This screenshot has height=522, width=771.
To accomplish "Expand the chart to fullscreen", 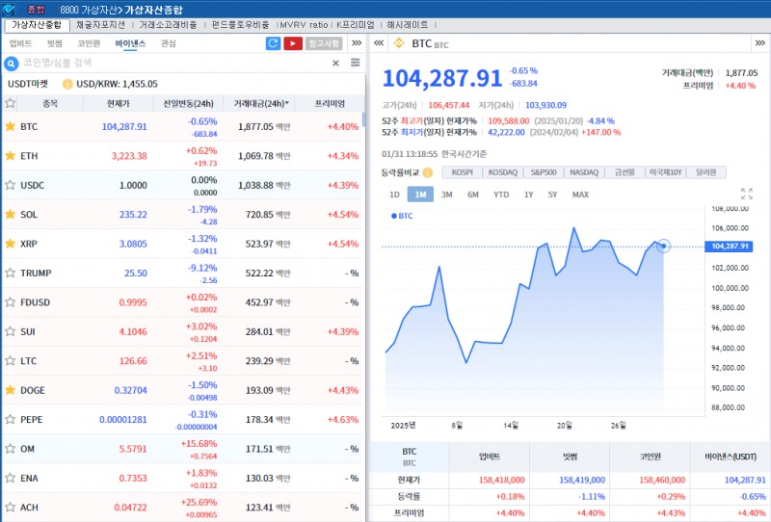I will [746, 194].
